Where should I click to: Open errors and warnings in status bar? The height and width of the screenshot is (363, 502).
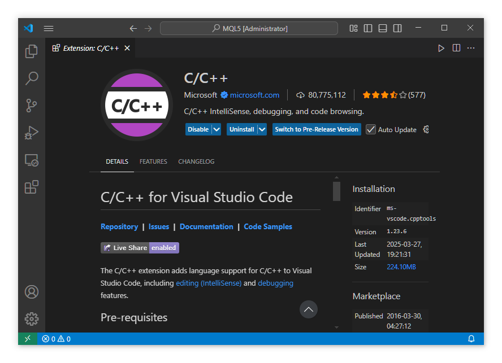pos(57,339)
